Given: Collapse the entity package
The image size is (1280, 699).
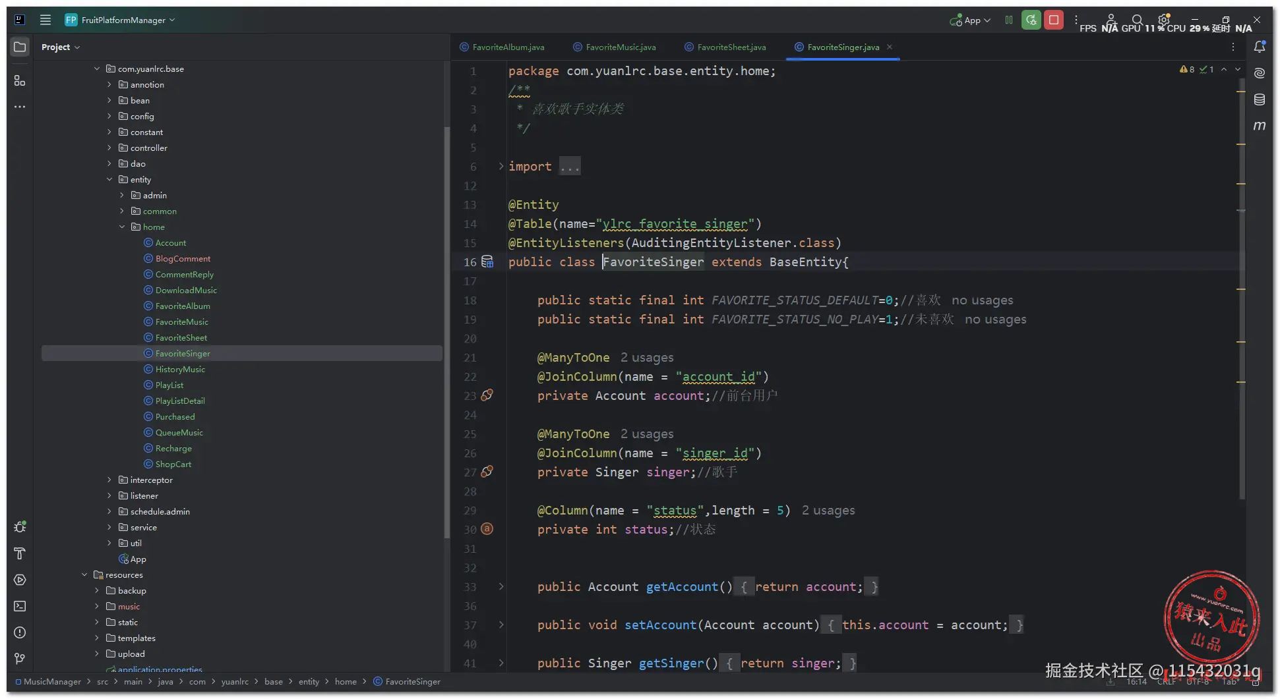Looking at the screenshot, I should 109,179.
